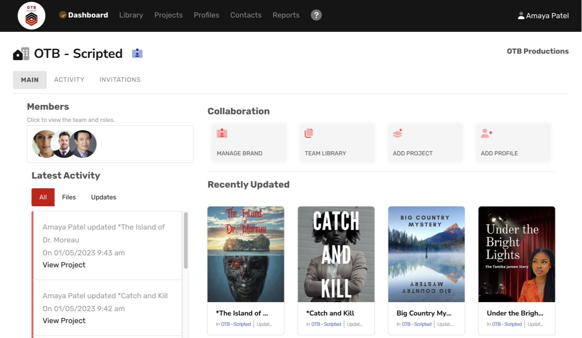Select the Manage Brand badge icon

(x=222, y=133)
